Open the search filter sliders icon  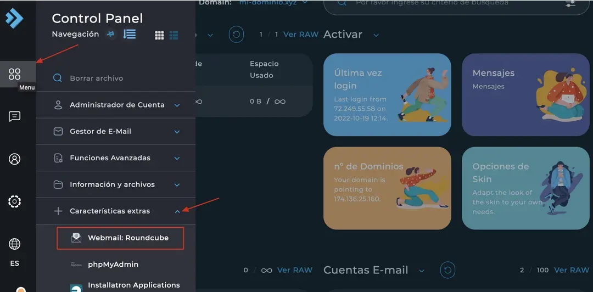pos(570,3)
